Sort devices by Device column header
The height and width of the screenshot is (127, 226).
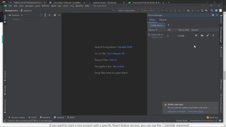click(x=153, y=30)
